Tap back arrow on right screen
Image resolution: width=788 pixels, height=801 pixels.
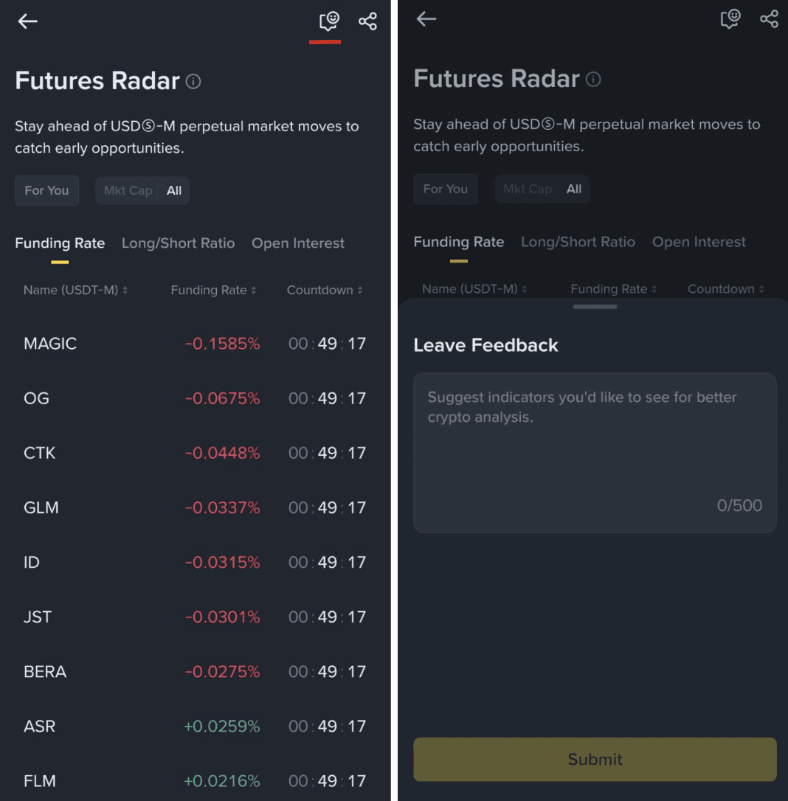[426, 19]
